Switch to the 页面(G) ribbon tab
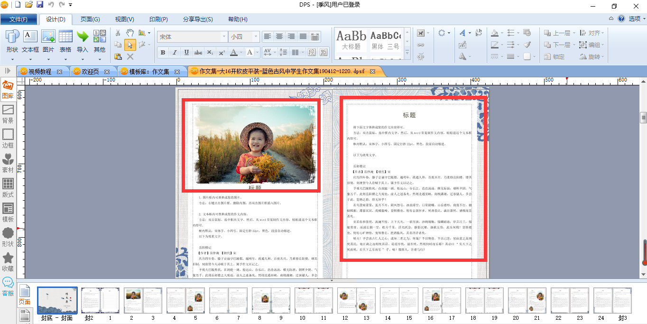Screen dimensions: 647x324 [90, 19]
